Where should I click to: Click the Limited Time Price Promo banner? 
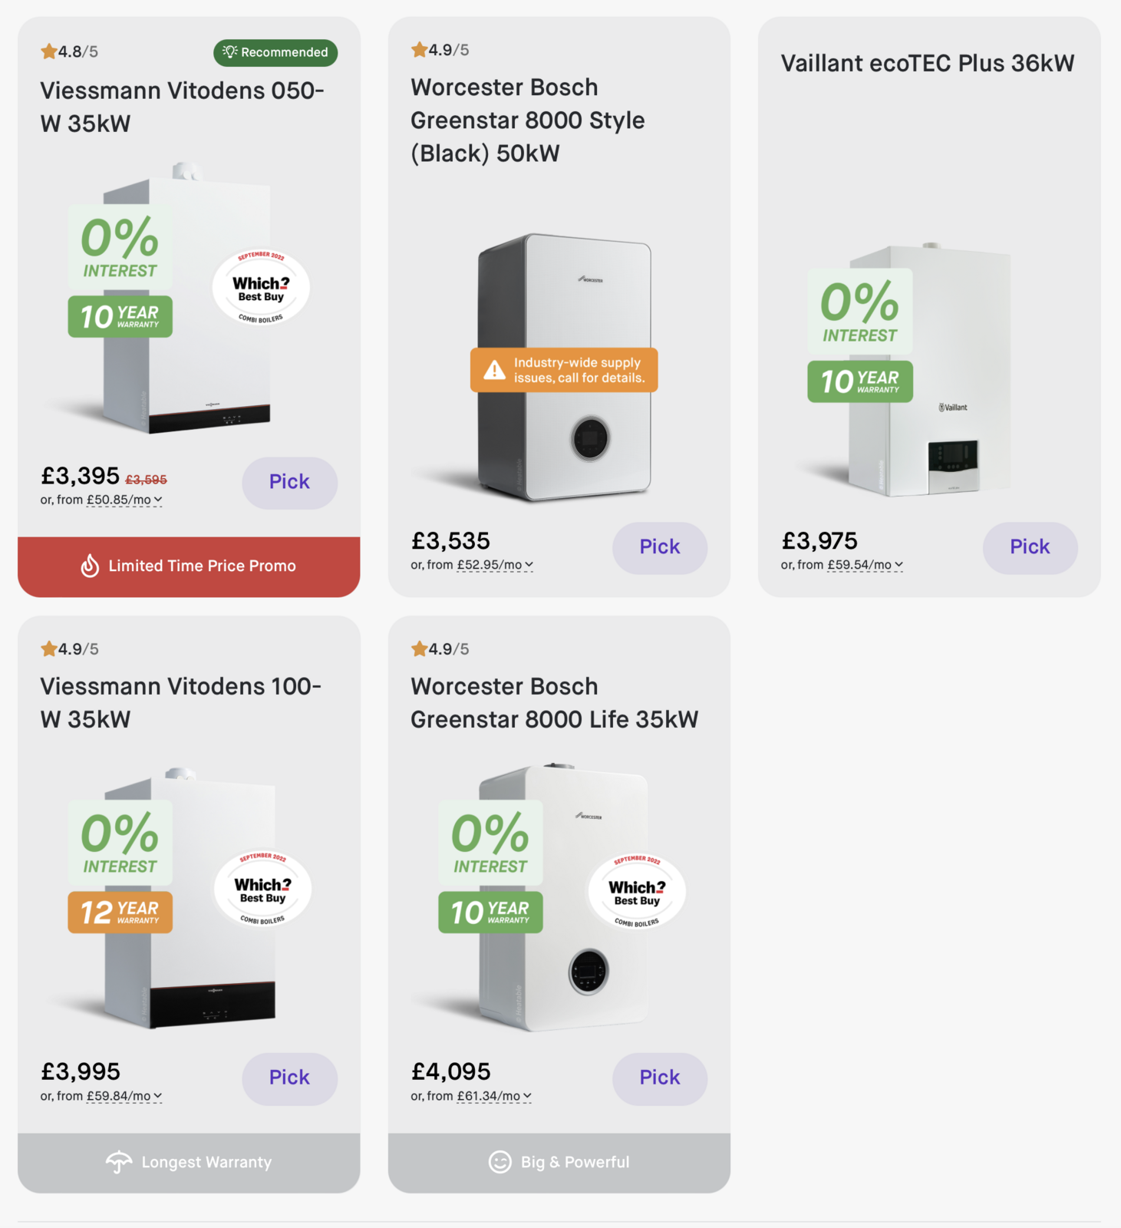click(x=189, y=566)
